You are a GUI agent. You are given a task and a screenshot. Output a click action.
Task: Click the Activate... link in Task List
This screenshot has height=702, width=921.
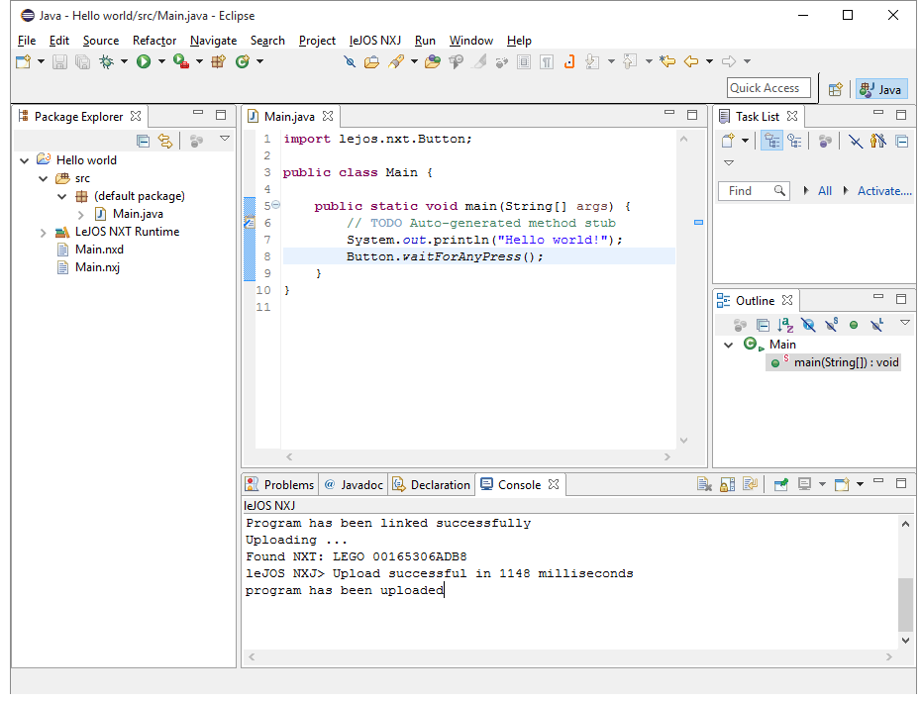point(883,191)
